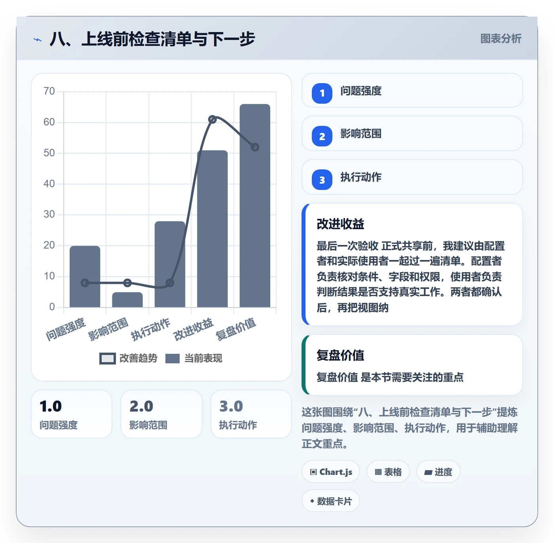
Task: Click the 复盘价值 card heading
Action: point(340,355)
